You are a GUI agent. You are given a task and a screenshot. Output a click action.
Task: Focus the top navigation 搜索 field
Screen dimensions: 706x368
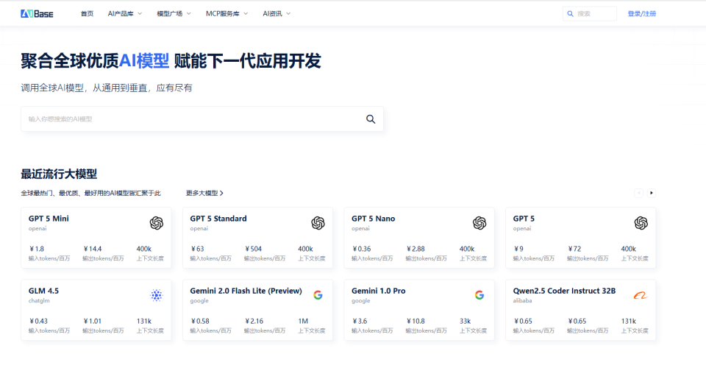click(x=589, y=14)
